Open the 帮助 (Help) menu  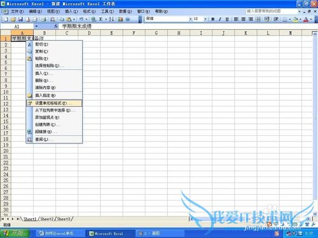click(x=162, y=11)
